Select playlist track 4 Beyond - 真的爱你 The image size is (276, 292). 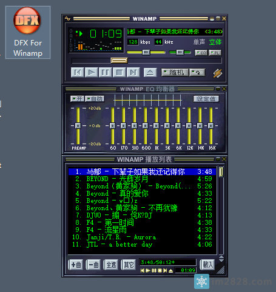tap(142, 193)
